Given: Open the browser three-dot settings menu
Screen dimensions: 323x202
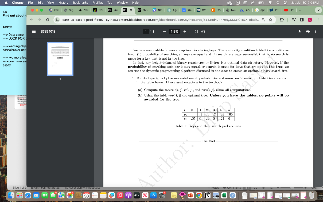Looking at the screenshot, I should (x=318, y=20).
